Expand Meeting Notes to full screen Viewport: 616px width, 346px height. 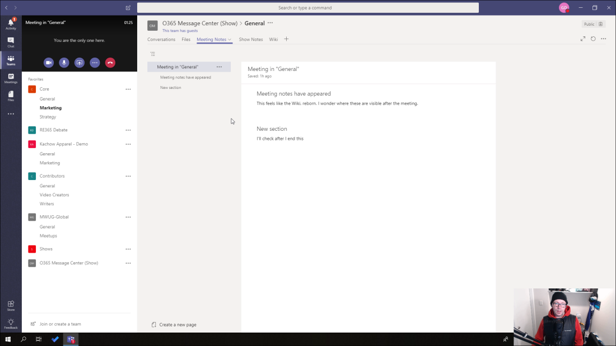(582, 39)
